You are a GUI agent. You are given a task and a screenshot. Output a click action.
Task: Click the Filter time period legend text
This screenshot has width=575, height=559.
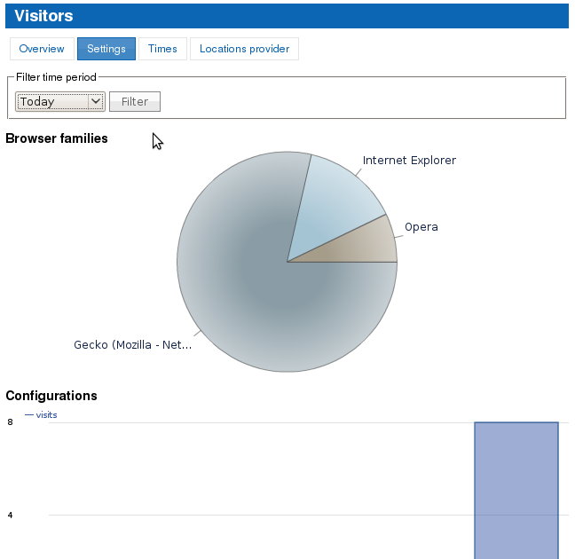coord(56,77)
